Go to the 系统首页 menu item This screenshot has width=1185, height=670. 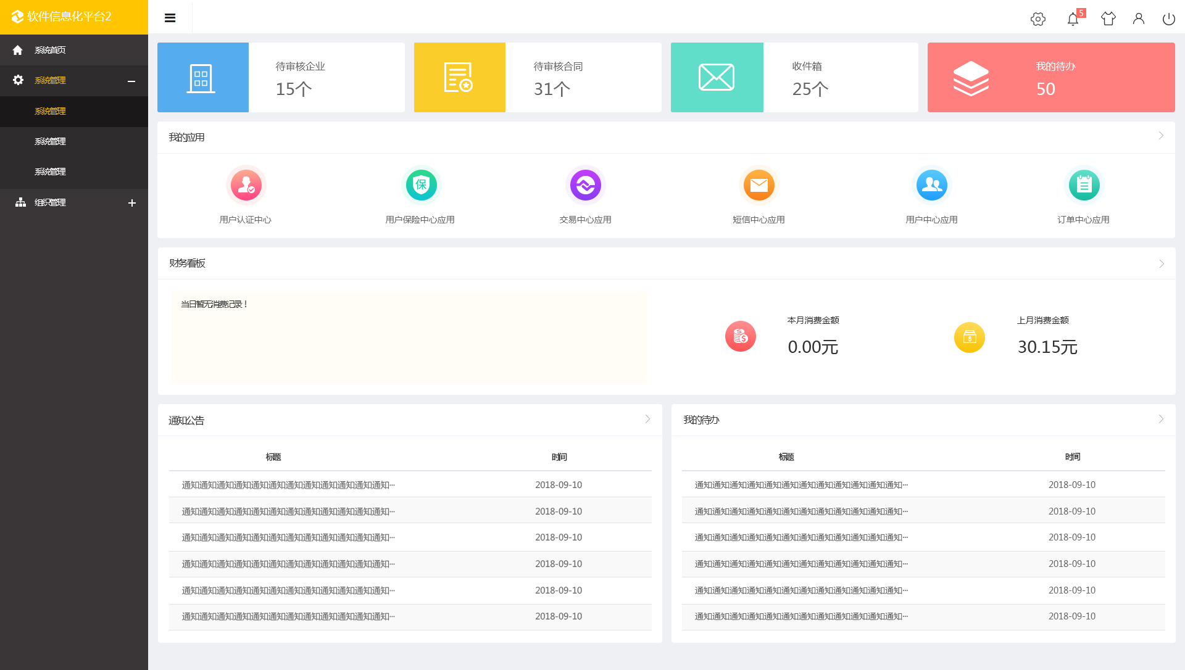click(x=50, y=50)
